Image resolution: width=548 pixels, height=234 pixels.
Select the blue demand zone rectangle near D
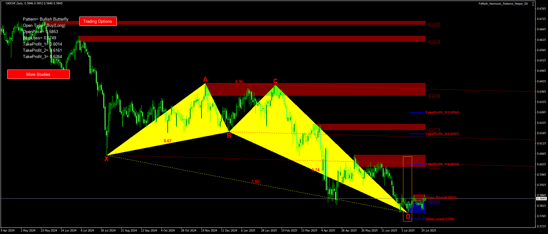pos(418,208)
